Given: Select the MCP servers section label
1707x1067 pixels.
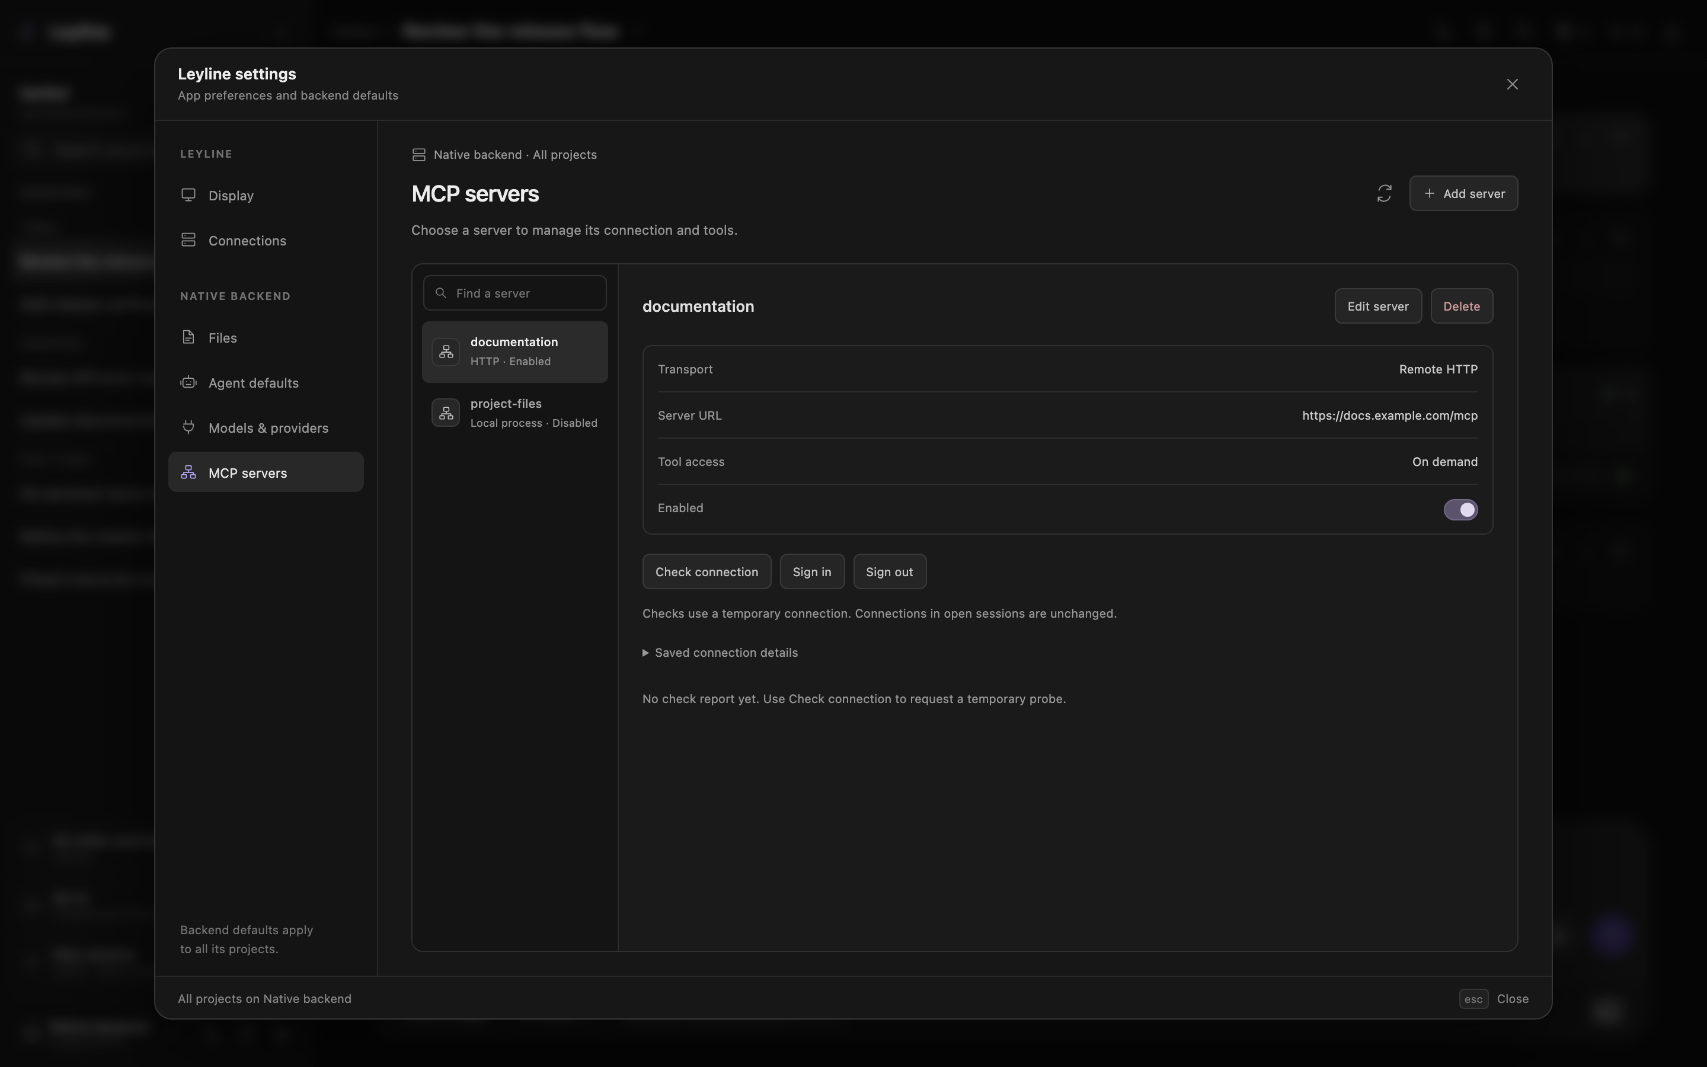Looking at the screenshot, I should pyautogui.click(x=248, y=473).
